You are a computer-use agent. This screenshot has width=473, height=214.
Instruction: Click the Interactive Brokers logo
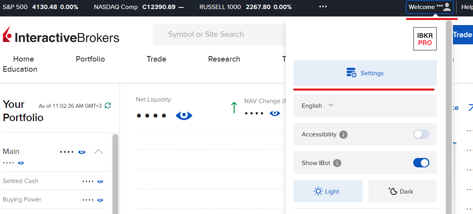tap(61, 36)
